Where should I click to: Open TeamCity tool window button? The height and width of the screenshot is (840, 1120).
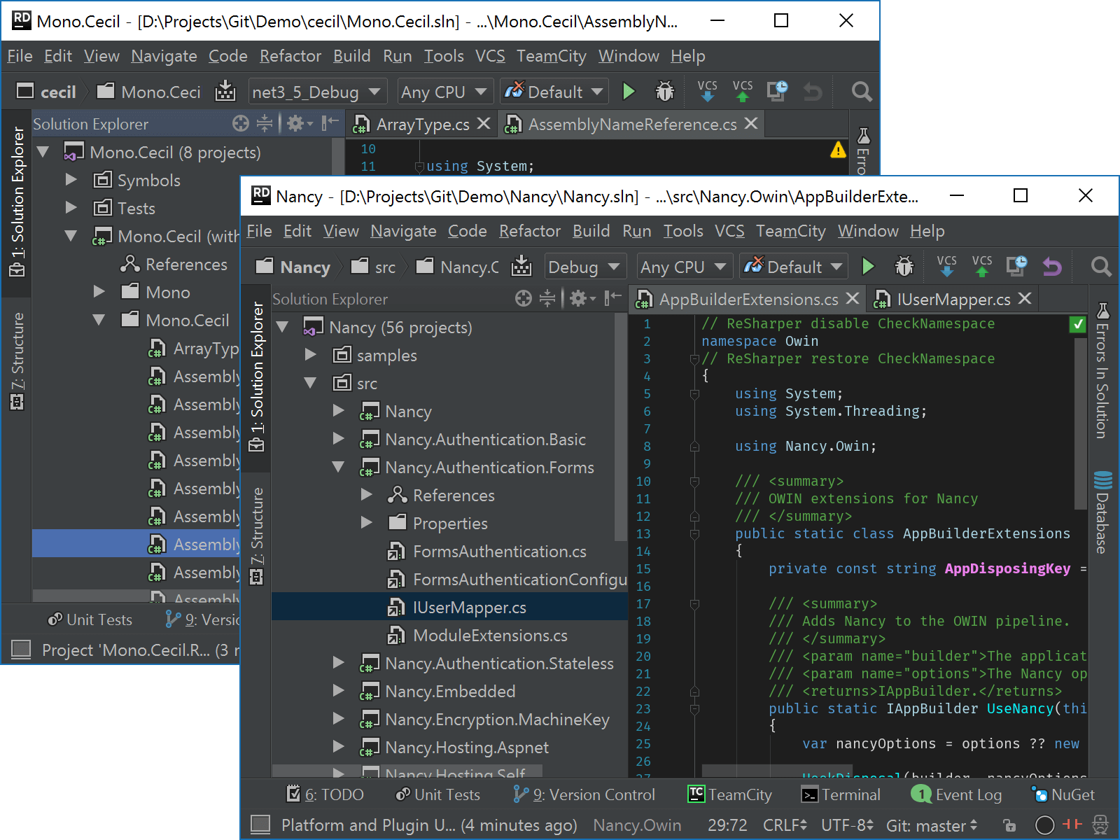click(x=730, y=794)
